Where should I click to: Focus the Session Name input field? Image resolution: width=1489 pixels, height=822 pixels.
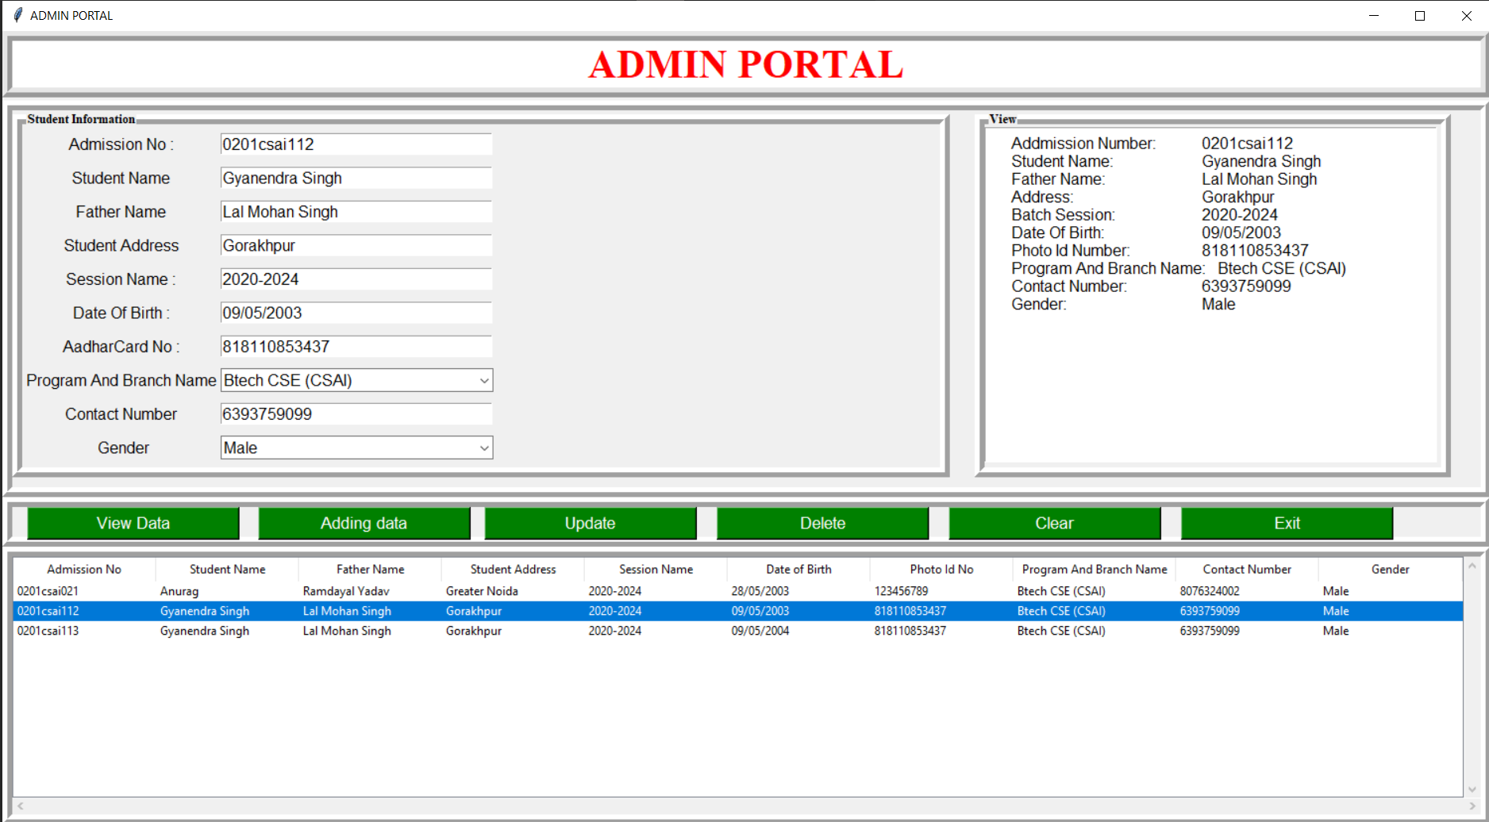(x=356, y=279)
